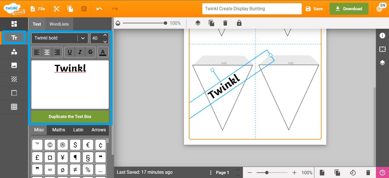This screenshot has height=178, width=389.
Task: Insert the pound £ symbol
Action: click(x=37, y=157)
